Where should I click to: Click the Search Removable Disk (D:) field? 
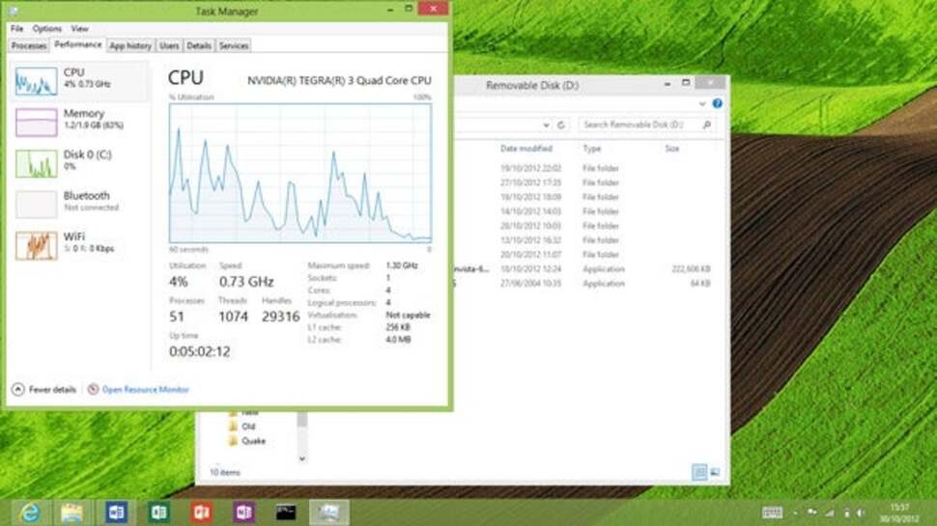pyautogui.click(x=646, y=125)
